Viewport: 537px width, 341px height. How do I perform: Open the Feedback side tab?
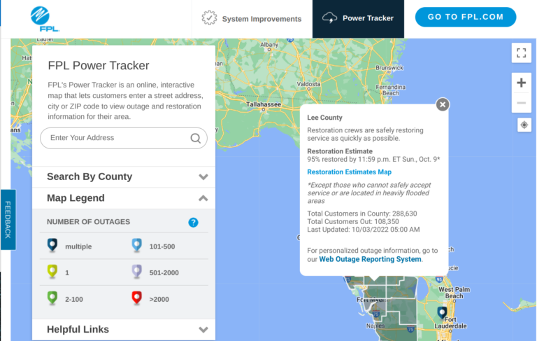(x=8, y=220)
